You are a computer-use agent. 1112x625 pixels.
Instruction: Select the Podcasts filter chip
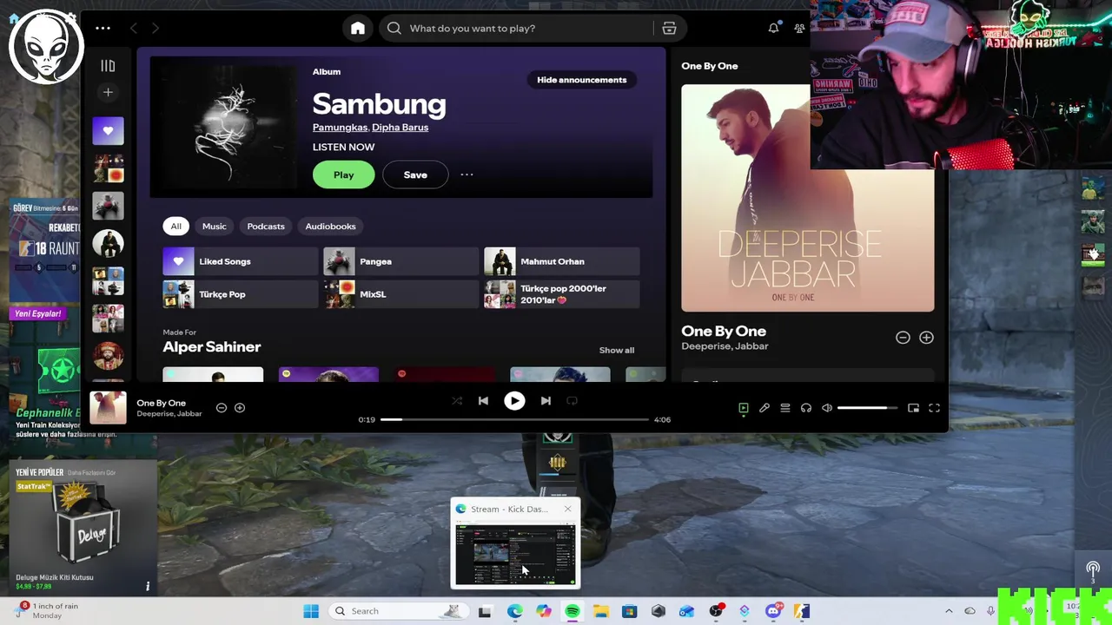266,227
